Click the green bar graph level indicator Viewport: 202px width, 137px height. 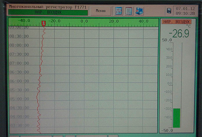coord(176,118)
